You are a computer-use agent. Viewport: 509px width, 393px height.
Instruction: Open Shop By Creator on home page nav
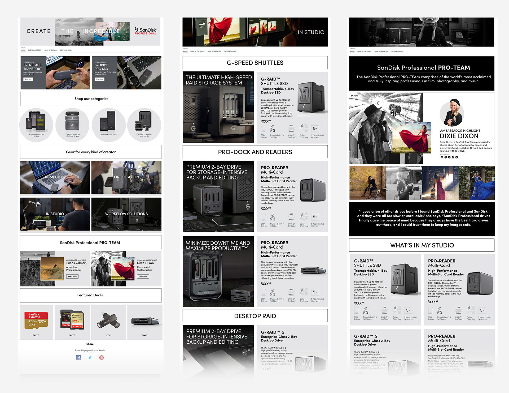(x=51, y=50)
